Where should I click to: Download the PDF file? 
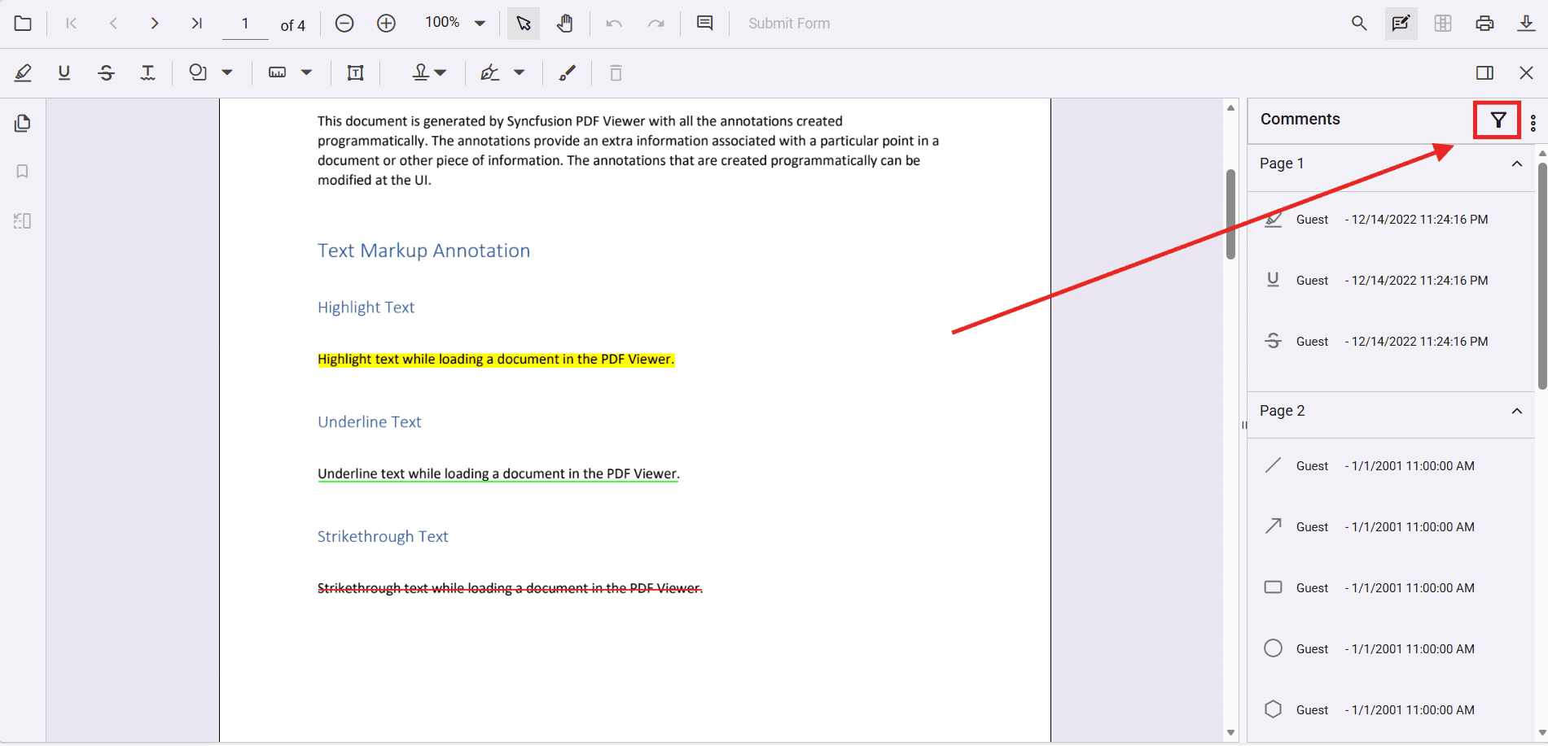point(1526,24)
